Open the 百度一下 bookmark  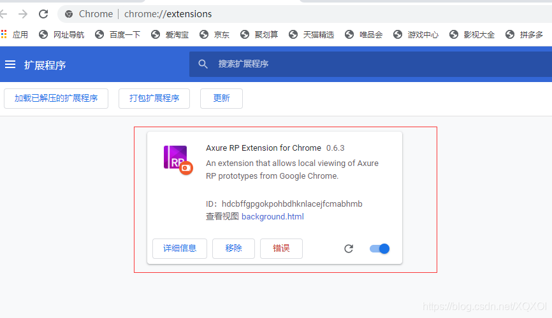[x=117, y=34]
